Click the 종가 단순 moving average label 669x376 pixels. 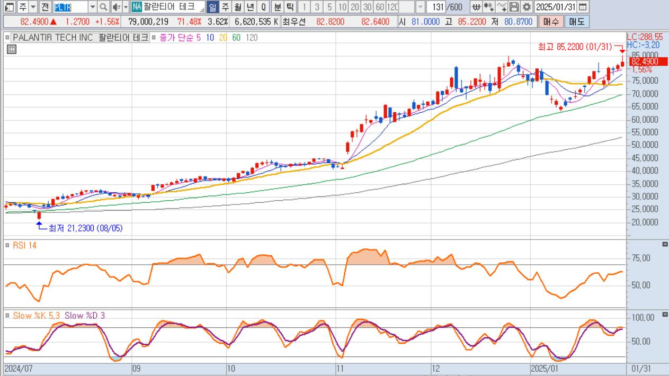176,38
